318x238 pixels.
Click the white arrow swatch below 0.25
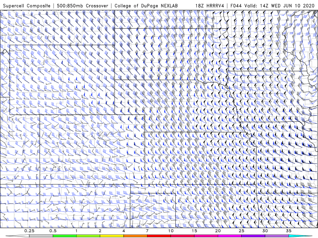pos(17,236)
